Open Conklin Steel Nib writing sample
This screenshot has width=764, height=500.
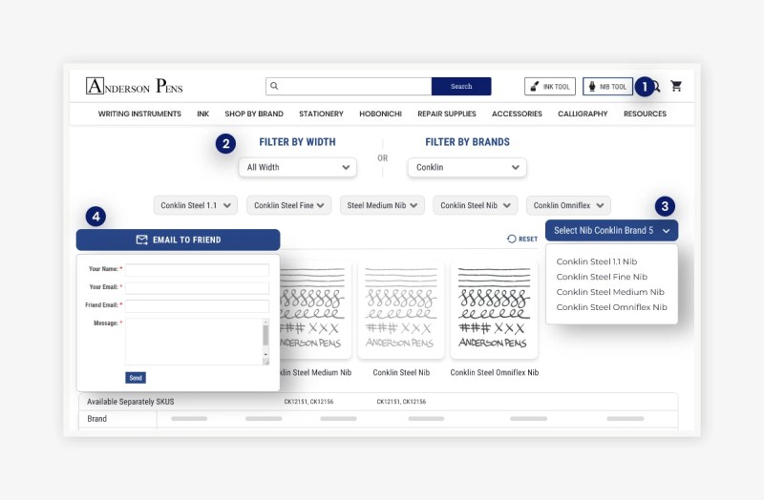pos(401,309)
